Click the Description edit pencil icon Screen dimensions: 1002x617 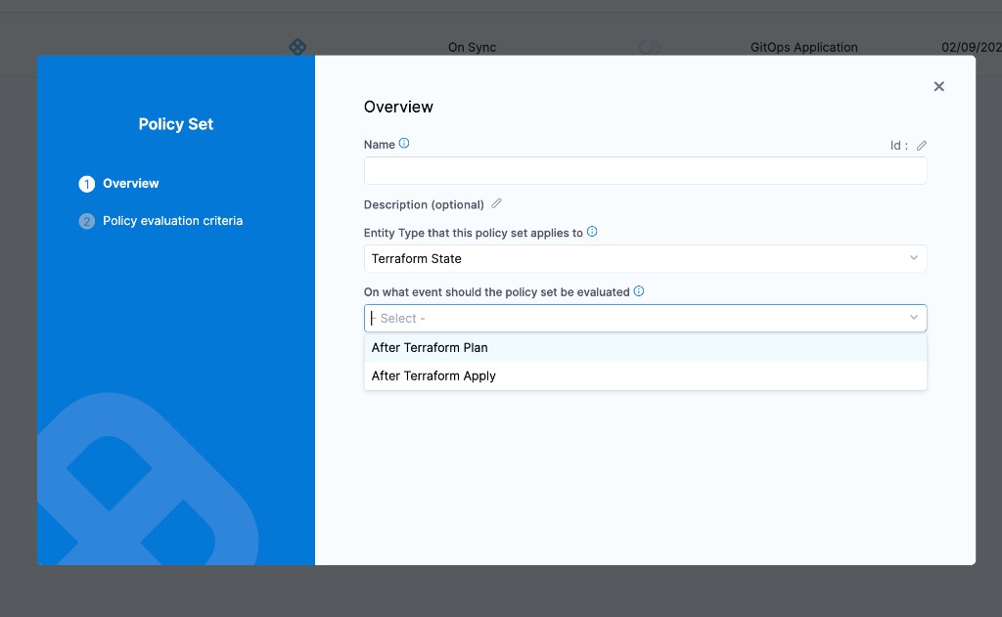[x=496, y=203]
